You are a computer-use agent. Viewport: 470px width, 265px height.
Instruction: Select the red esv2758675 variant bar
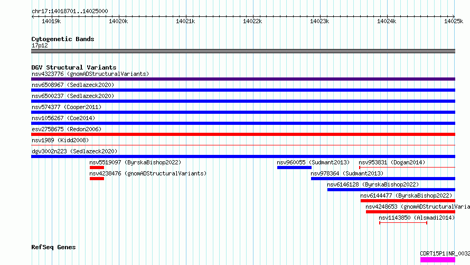pyautogui.click(x=243, y=134)
